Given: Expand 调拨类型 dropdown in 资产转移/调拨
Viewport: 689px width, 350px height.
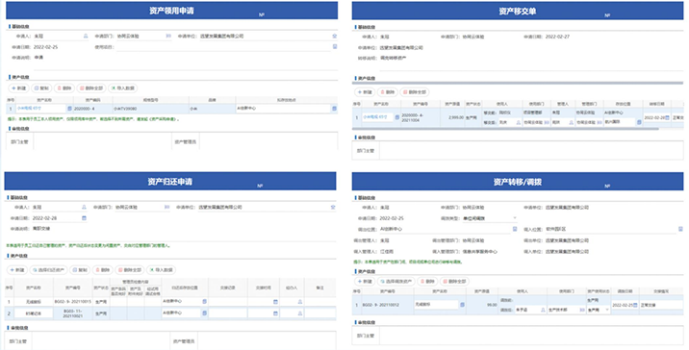Looking at the screenshot, I should [515, 218].
